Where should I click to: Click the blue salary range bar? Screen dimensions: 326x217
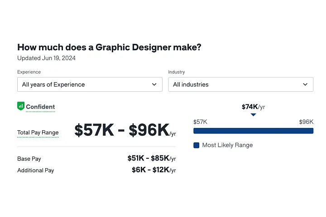point(253,131)
